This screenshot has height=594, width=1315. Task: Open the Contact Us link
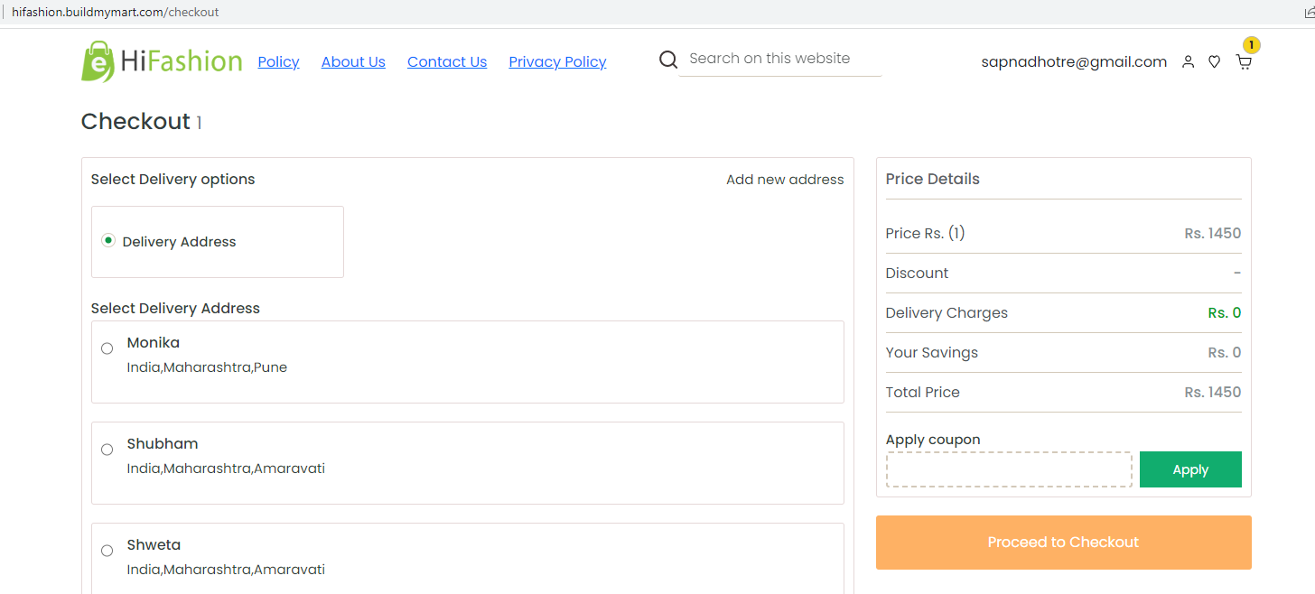447,61
